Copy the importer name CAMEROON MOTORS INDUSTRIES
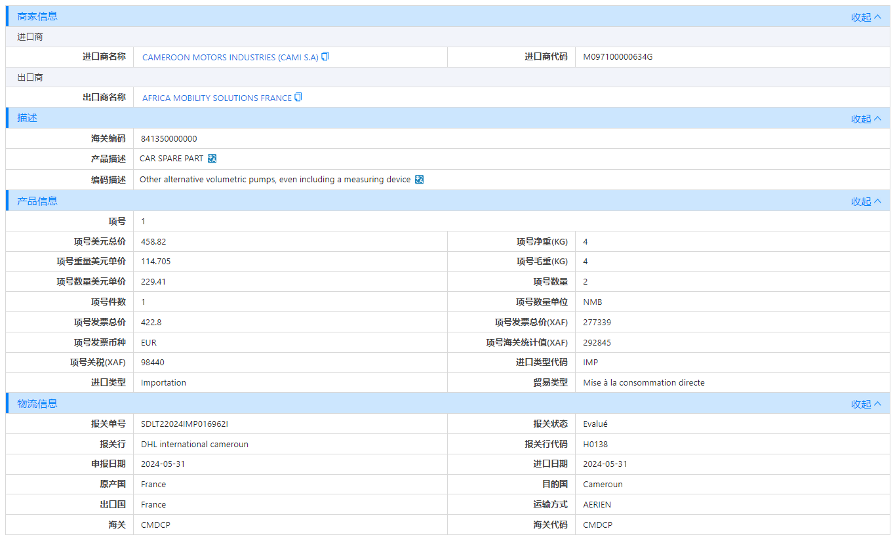Viewport: 895px width, 539px height. click(x=325, y=56)
